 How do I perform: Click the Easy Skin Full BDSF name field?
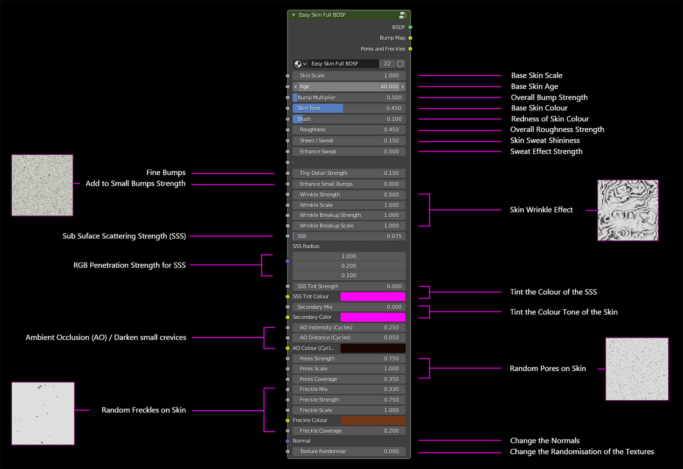(x=343, y=64)
